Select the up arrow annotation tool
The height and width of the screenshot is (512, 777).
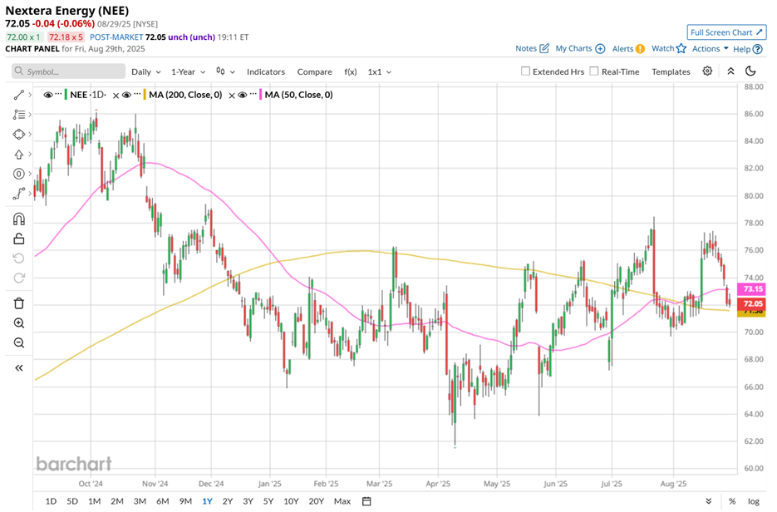tap(19, 154)
